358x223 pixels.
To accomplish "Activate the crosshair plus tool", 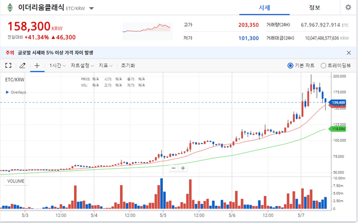I will pos(37,66).
